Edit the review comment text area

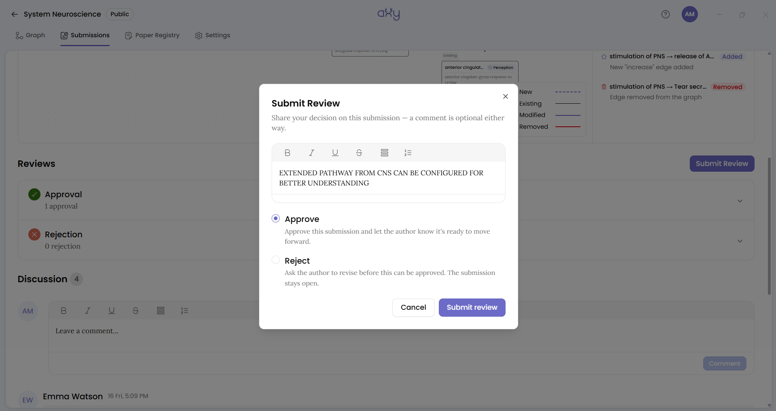[x=389, y=178]
